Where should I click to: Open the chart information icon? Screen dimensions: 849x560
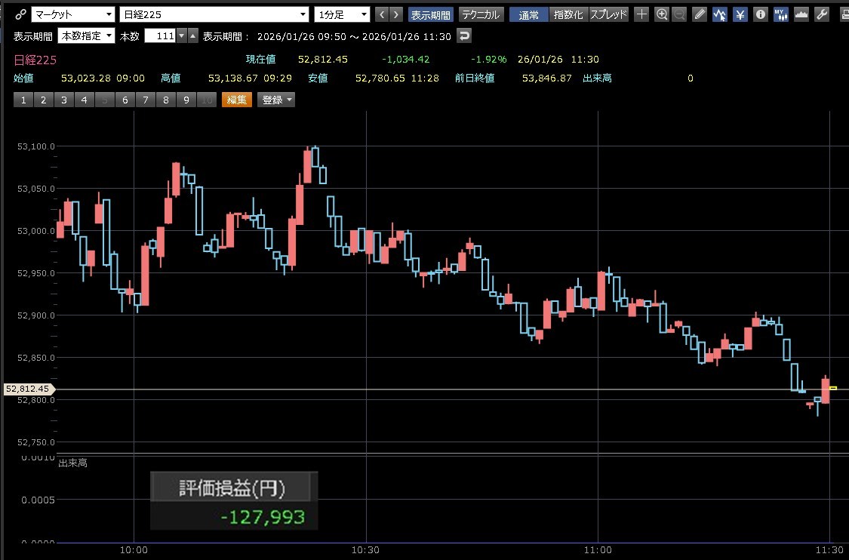pos(761,14)
